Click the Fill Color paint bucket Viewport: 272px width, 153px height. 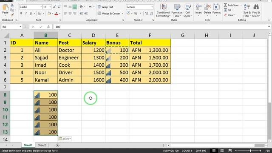49,13
